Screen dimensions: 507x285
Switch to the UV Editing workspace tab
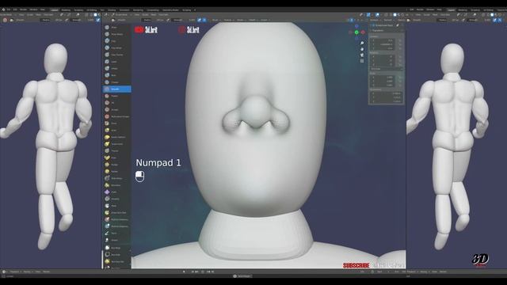click(92, 10)
